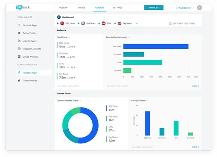Click the BBC News horizontal bar
Screen dimensions: 217x157
156,46
